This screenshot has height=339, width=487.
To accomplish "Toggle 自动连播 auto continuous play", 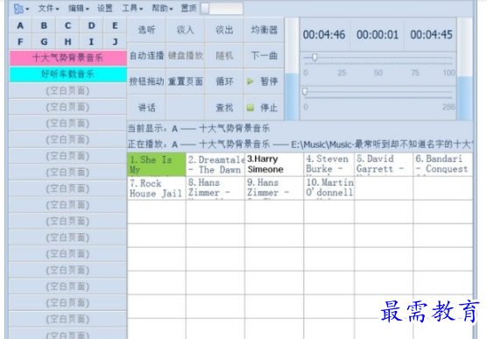I will click(x=146, y=56).
